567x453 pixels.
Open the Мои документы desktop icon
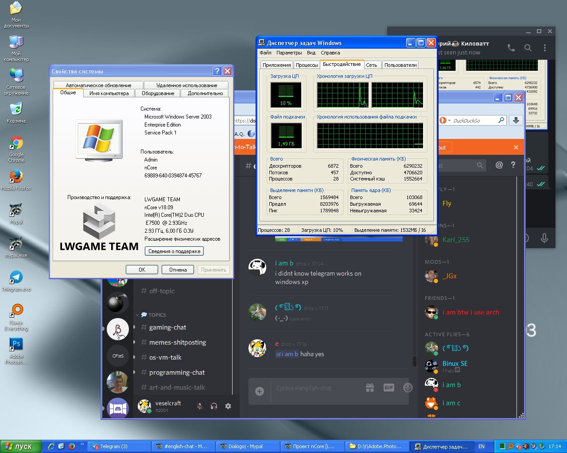click(16, 14)
